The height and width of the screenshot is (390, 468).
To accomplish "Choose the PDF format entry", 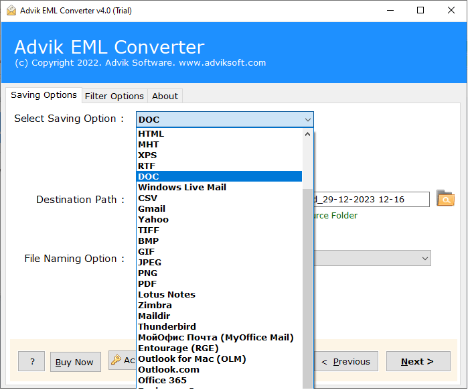I will pos(219,284).
